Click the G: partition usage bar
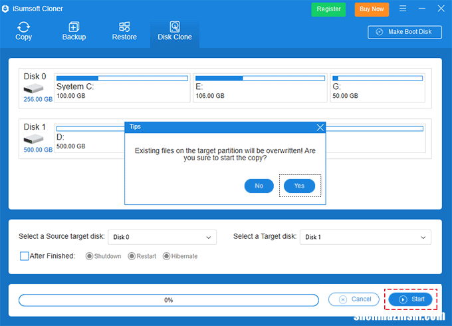The width and height of the screenshot is (452, 326). pos(378,79)
